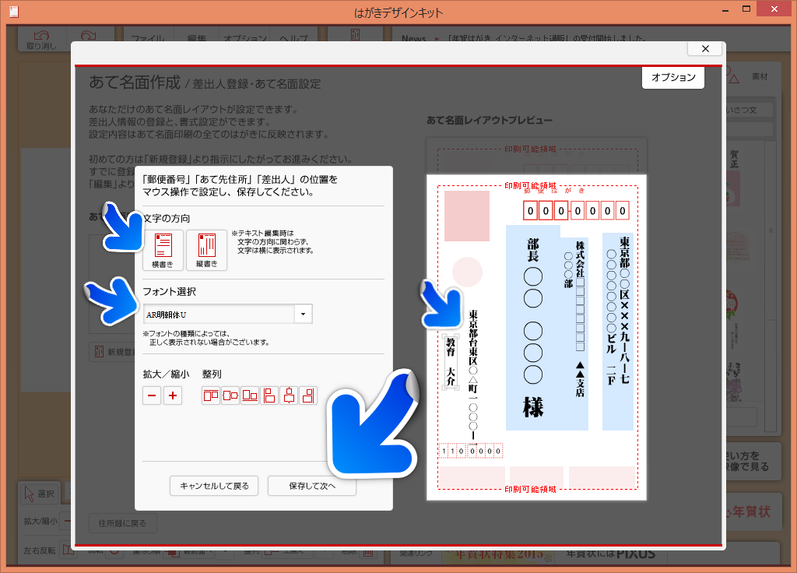
Task: Select 横書き horizontal text direction
Action: point(163,250)
